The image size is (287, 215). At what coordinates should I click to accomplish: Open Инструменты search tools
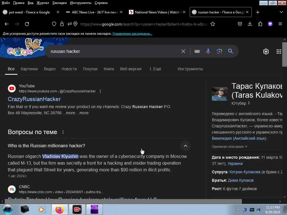point(190,69)
